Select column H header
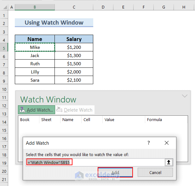Screen dimensions: 195x186 pos(184,7)
